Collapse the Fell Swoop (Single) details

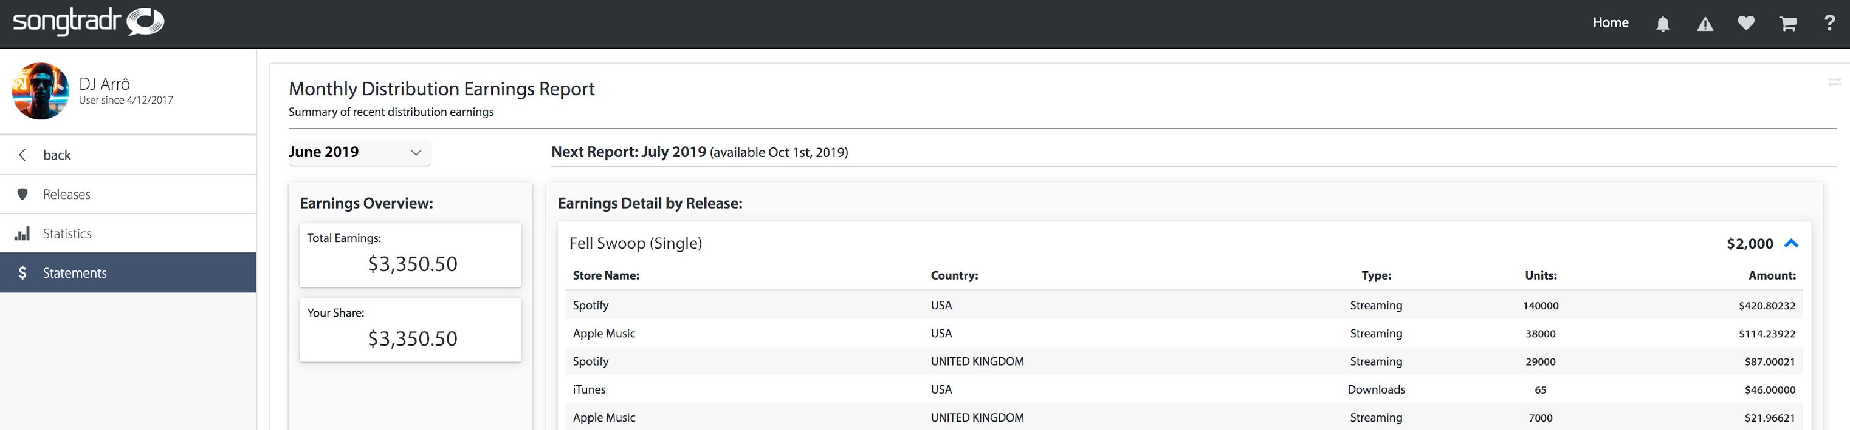[1791, 244]
